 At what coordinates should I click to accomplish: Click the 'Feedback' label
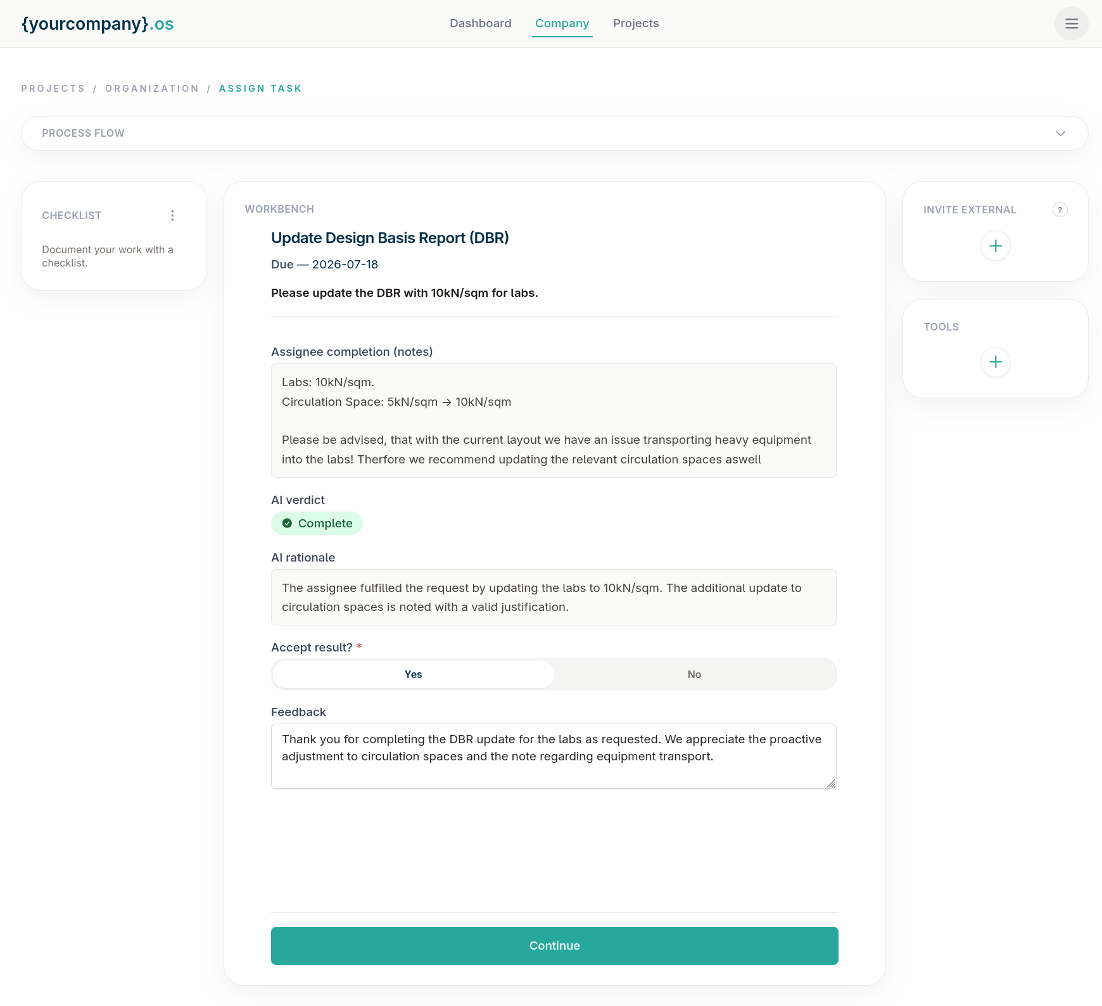(298, 712)
